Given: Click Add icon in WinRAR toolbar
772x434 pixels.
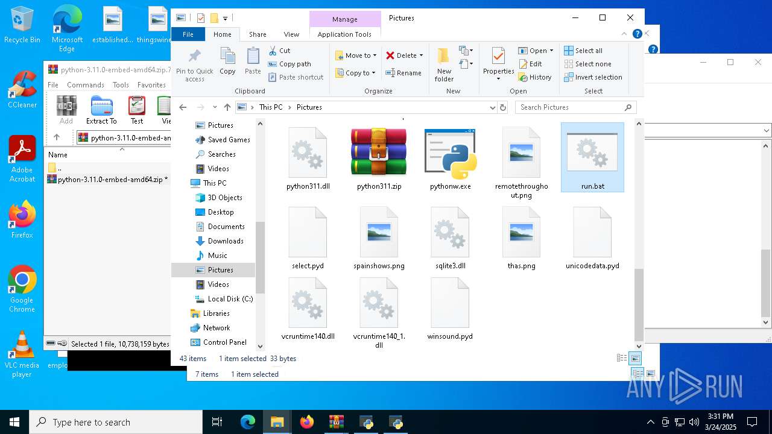Looking at the screenshot, I should [x=66, y=110].
